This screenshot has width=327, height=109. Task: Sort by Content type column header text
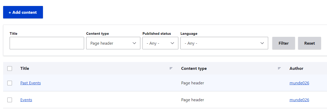[194, 69]
